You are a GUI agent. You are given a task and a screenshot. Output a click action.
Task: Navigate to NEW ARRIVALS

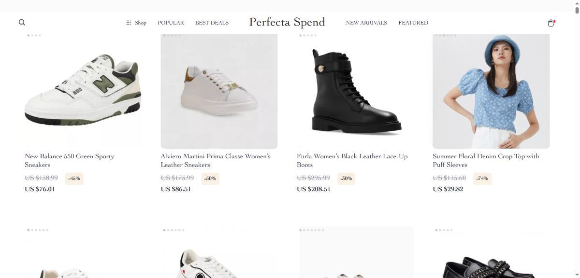[366, 23]
